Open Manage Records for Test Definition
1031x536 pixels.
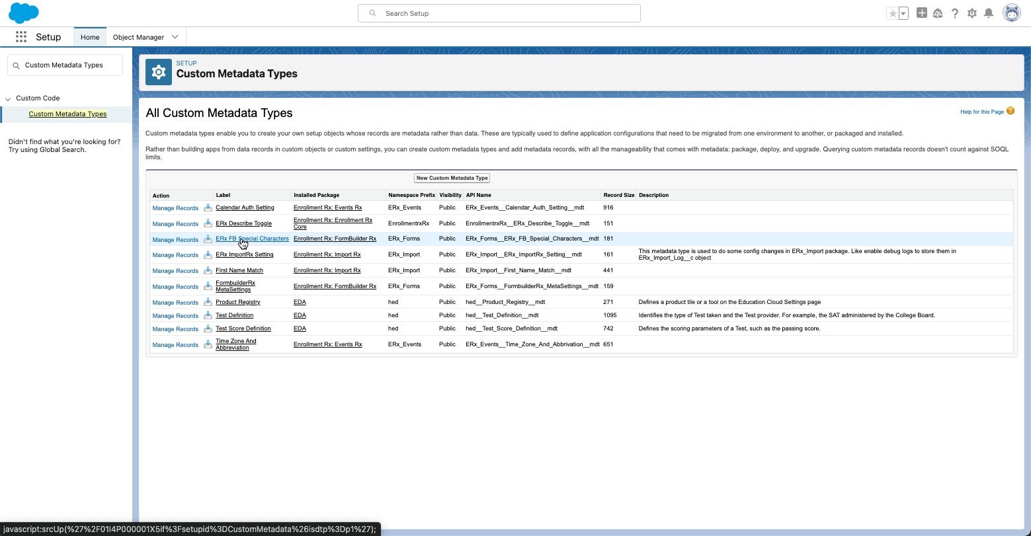(x=175, y=316)
